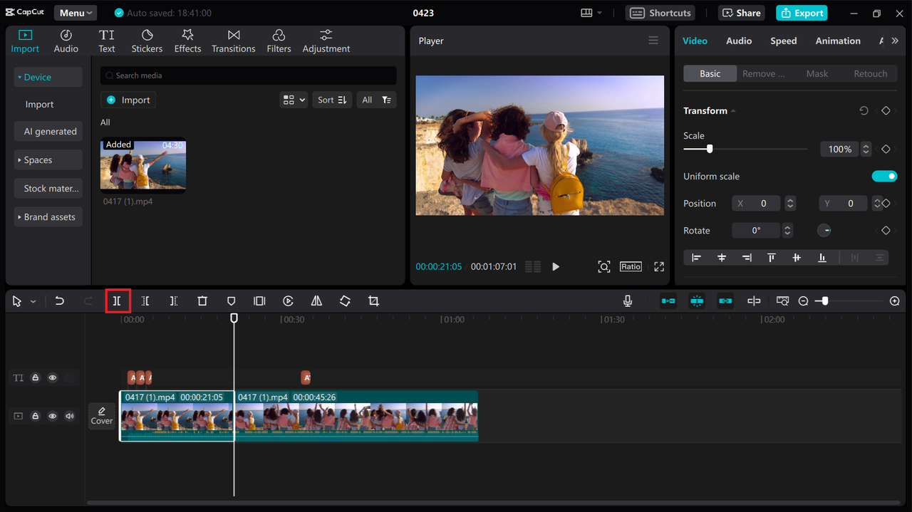This screenshot has height=512, width=912.
Task: Lock the video track
Action: pos(35,416)
